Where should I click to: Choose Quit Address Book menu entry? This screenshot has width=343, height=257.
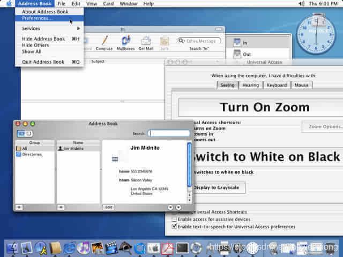49,62
